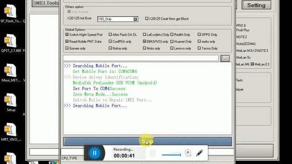Select MeiLan M3s\3\NOTE3 model entry
Image resolution: width=292 pixels, height=164 pixels.
click(x=252, y=51)
